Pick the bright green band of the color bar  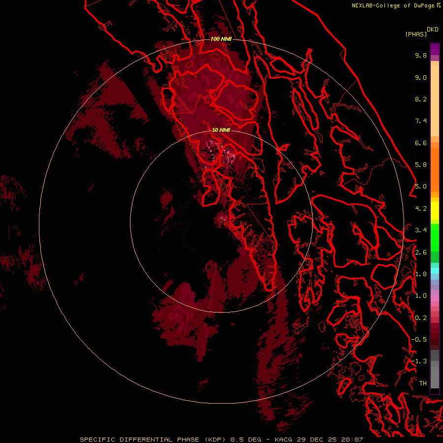point(435,237)
